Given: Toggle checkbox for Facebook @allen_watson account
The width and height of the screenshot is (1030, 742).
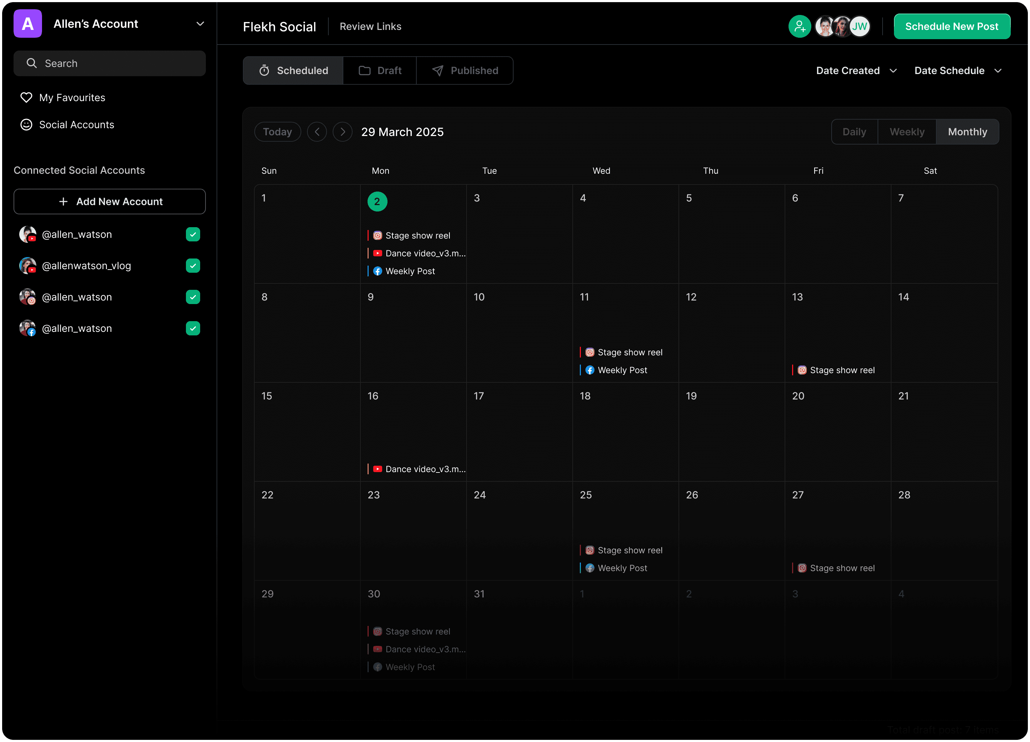Looking at the screenshot, I should (193, 328).
